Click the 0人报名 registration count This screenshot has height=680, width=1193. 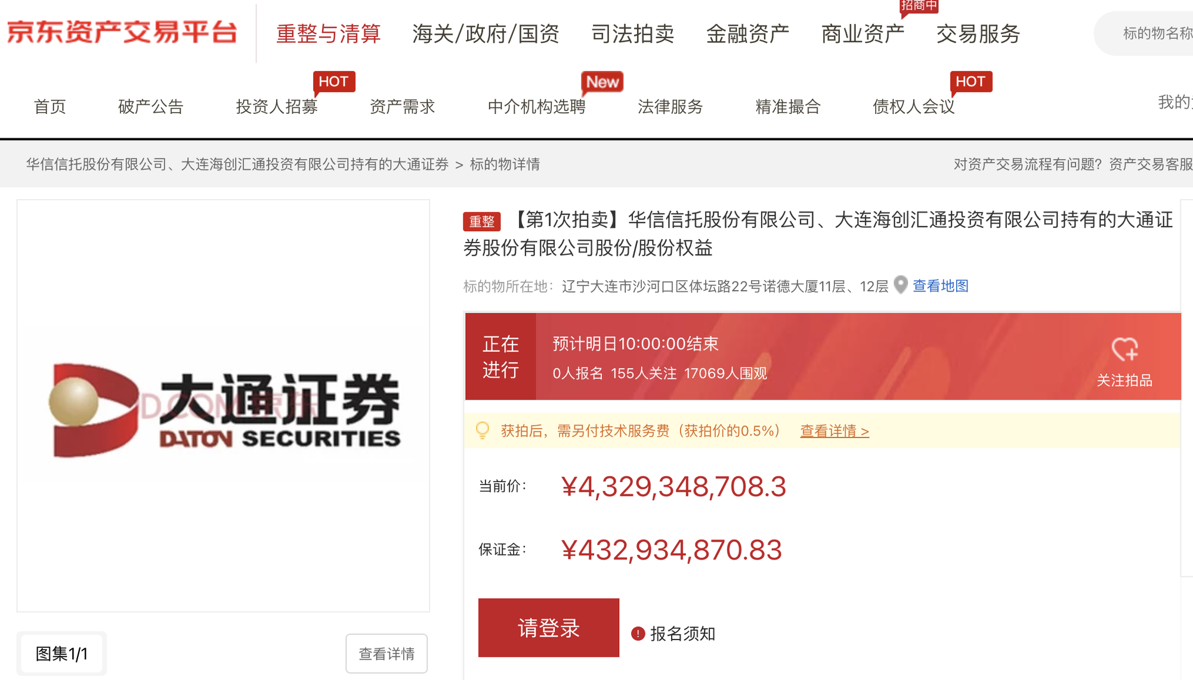tap(577, 373)
